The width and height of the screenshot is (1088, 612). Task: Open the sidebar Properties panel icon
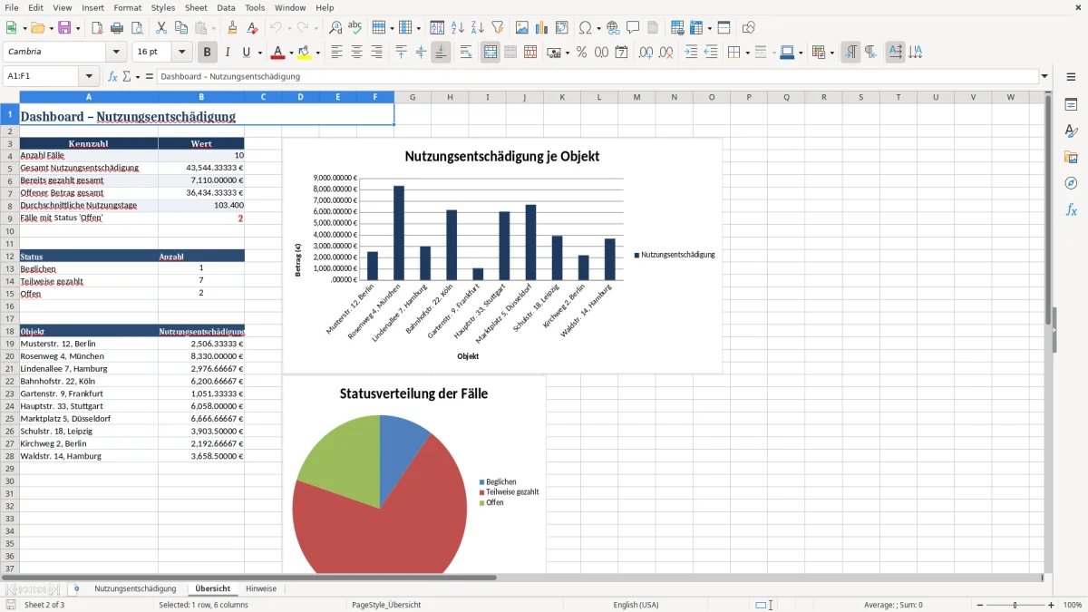click(x=1071, y=105)
